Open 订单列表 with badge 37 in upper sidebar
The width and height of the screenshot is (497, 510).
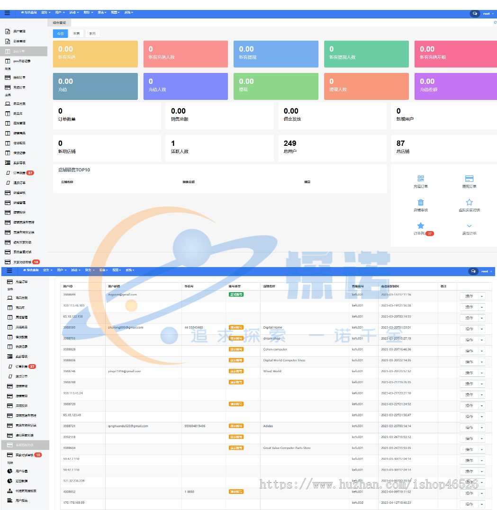(x=19, y=173)
